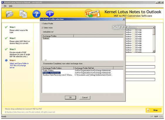165x120 pixels.
Task: Click the Step 4 heading
Action: 13,60
